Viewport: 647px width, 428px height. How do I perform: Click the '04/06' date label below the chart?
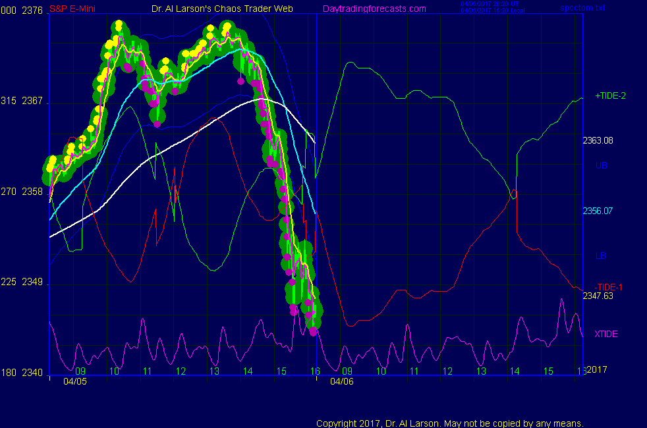coord(342,381)
